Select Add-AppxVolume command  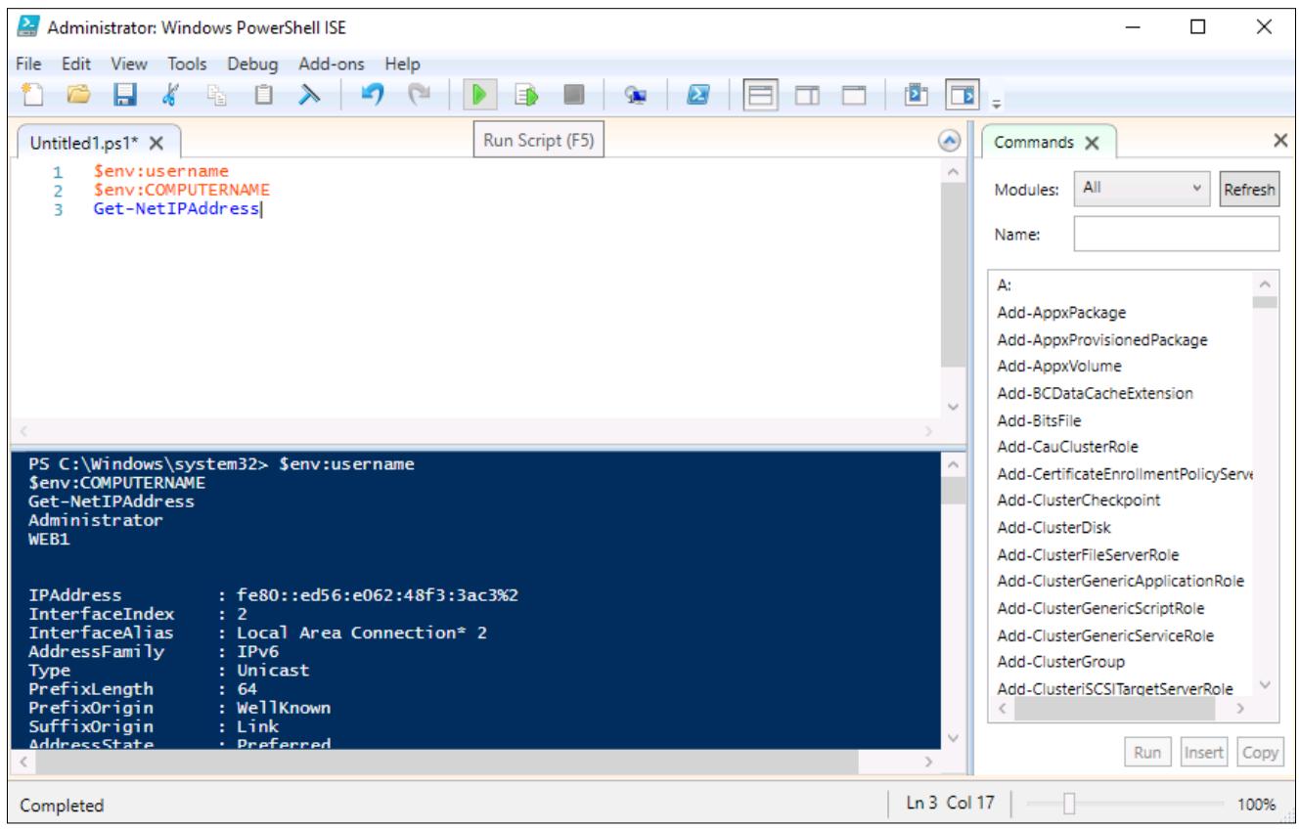(1058, 366)
